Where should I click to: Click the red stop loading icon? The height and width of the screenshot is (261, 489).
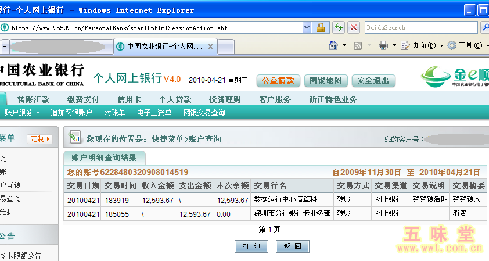tap(353, 27)
